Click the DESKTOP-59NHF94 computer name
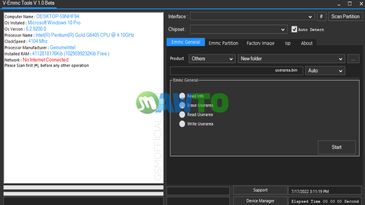Image resolution: width=365 pixels, height=205 pixels. 58,17
